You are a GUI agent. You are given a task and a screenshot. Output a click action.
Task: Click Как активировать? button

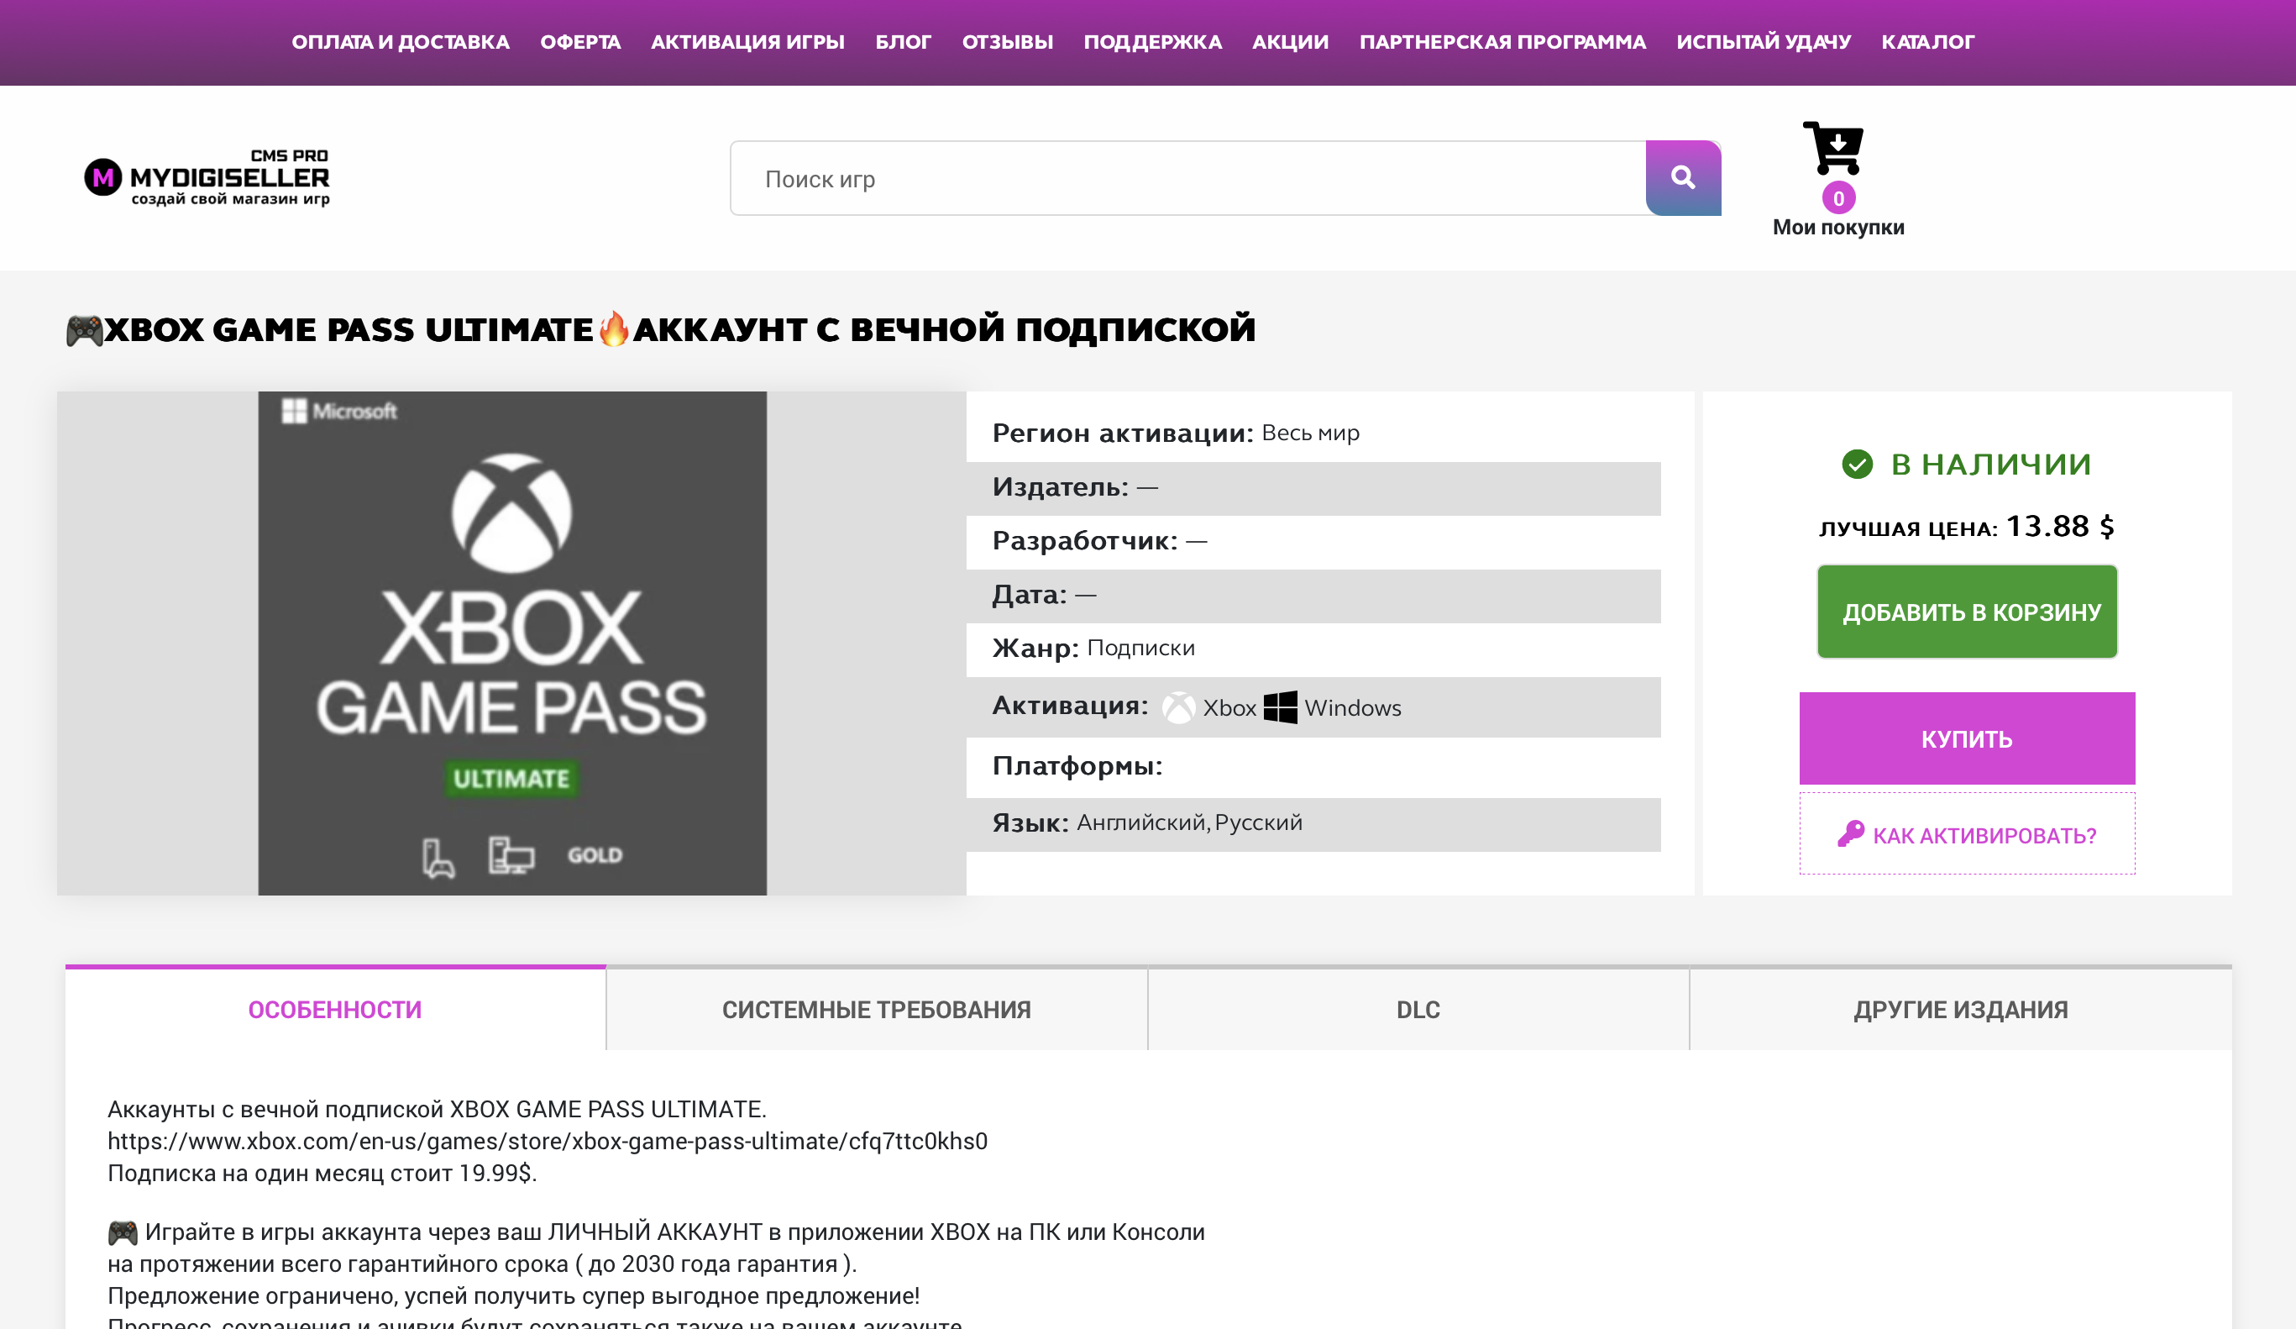(x=1967, y=834)
